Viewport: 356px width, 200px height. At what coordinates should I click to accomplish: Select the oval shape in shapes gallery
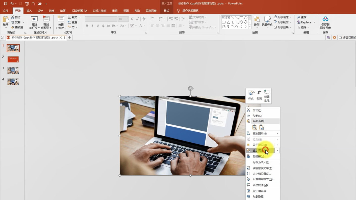(x=246, y=18)
